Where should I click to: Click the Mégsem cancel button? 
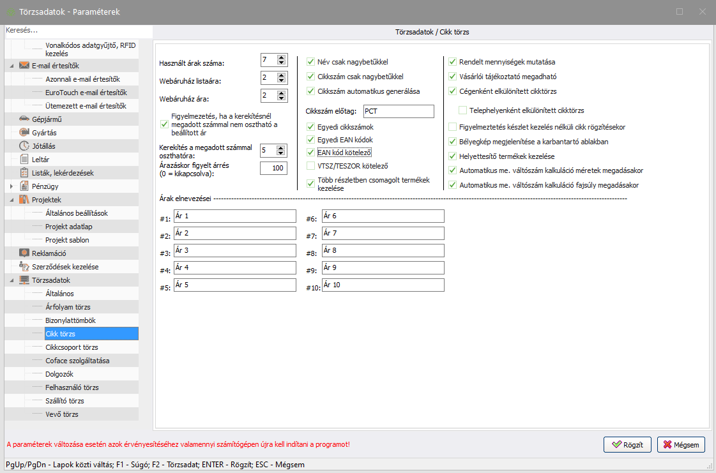(x=681, y=445)
